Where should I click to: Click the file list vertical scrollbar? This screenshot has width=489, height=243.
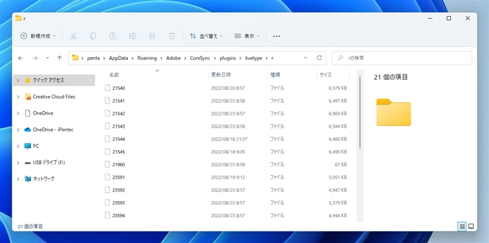pos(360,112)
